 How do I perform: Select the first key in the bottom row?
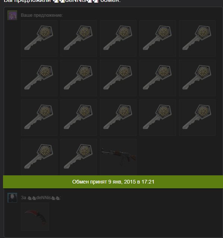[x=39, y=157]
